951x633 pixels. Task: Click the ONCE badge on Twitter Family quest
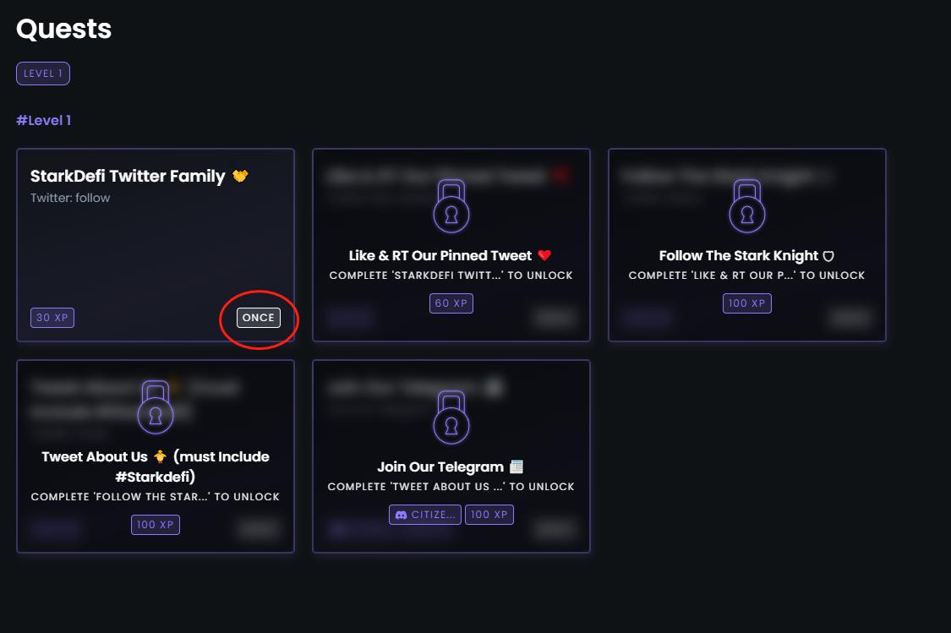click(258, 318)
